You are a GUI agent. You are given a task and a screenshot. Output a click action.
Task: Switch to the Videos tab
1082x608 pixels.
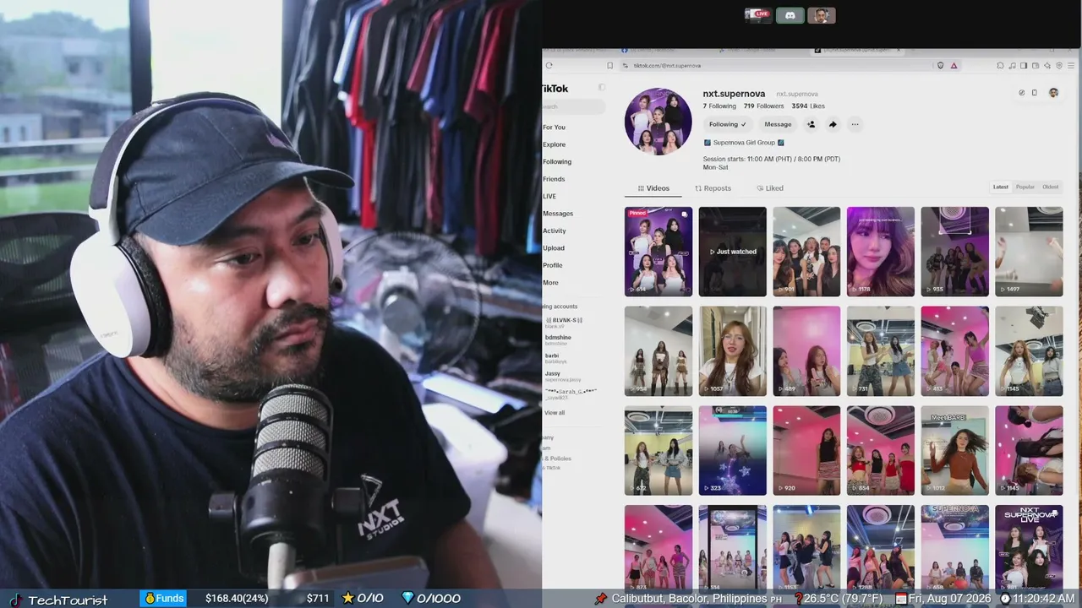click(653, 188)
